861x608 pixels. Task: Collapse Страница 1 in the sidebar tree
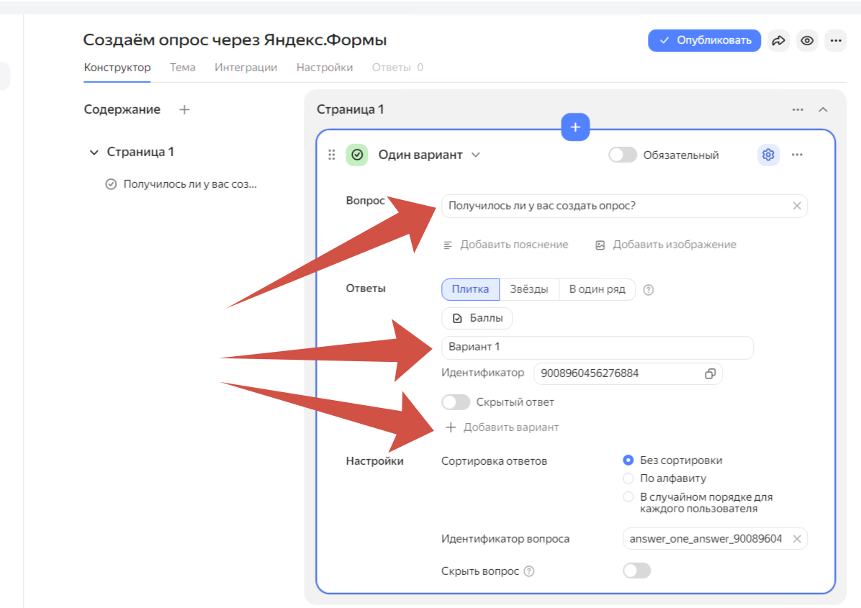click(94, 152)
